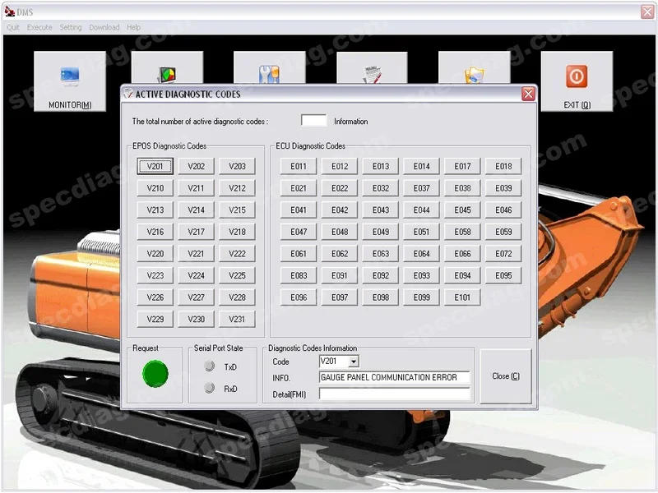Click the Detail(FMI) input field

tap(395, 394)
